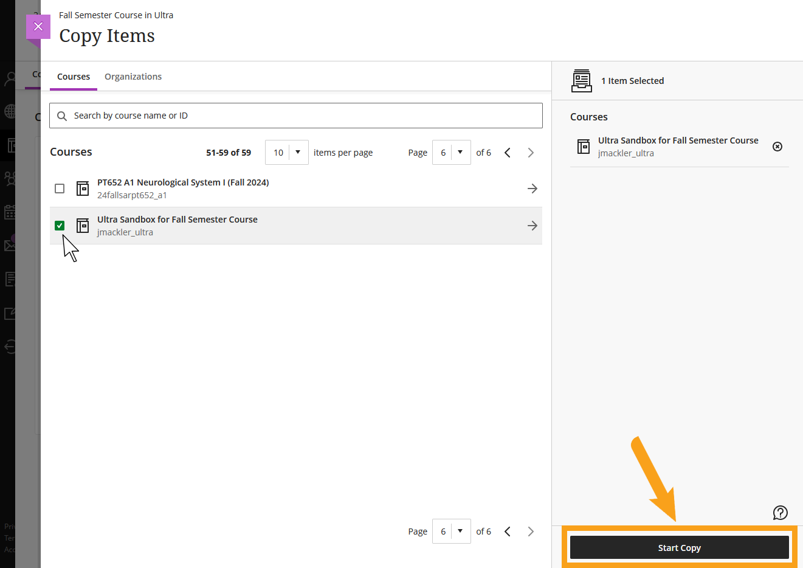Open the top page number selector
This screenshot has width=803, height=568.
[x=451, y=152]
